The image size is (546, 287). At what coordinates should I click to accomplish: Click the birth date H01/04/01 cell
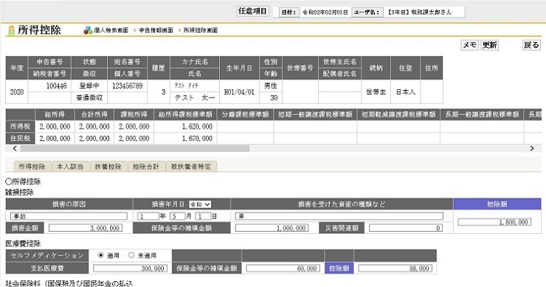[239, 92]
